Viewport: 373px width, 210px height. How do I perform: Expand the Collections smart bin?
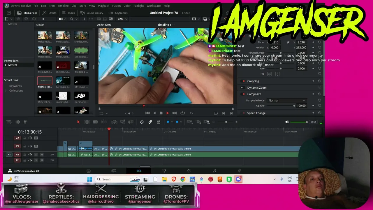[6, 90]
